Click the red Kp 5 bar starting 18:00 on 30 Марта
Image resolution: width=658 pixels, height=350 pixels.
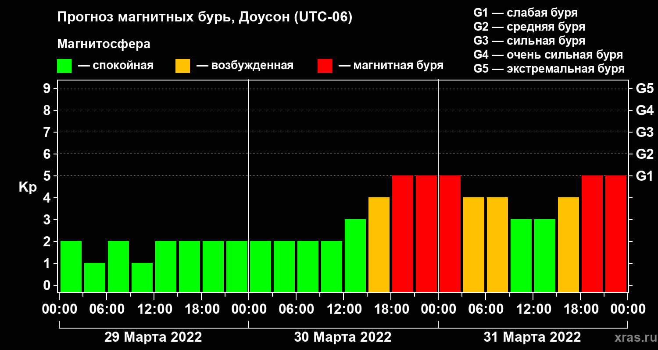pos(403,234)
